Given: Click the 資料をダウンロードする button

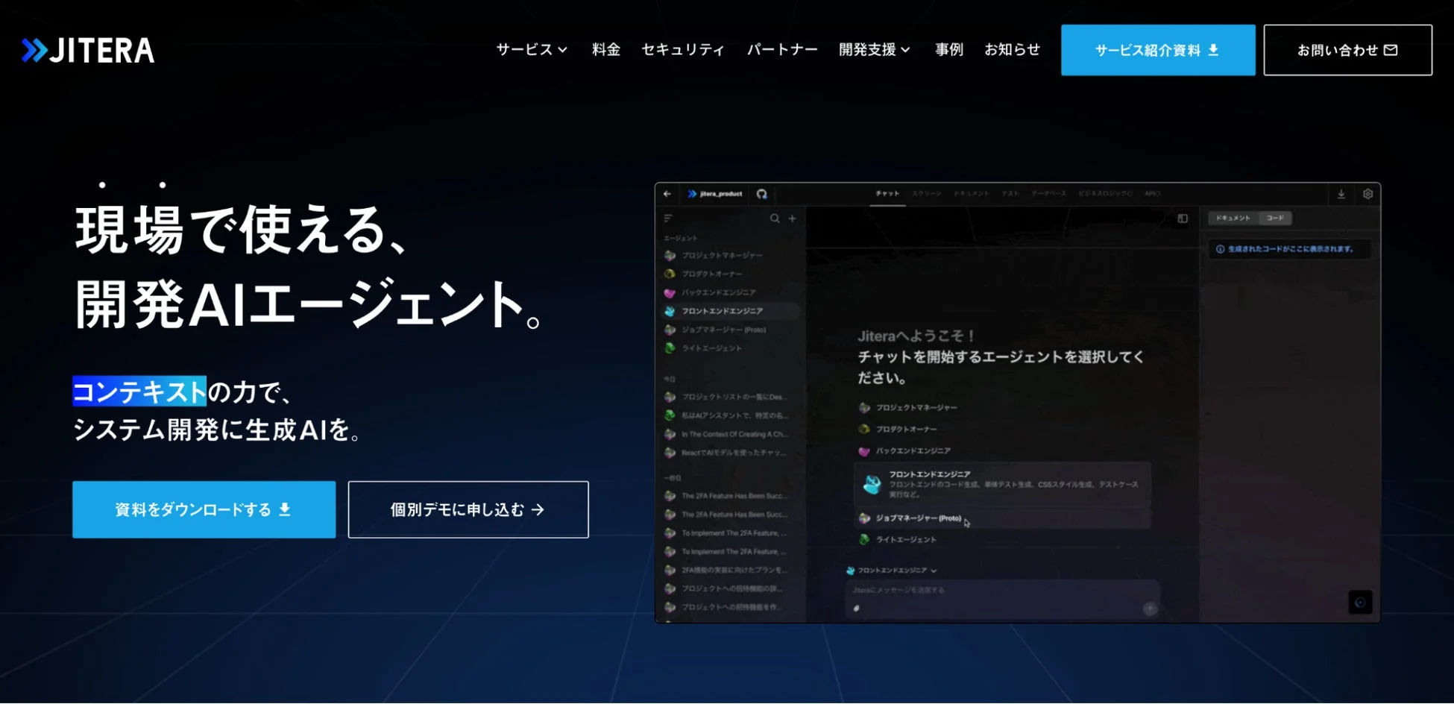Looking at the screenshot, I should [203, 509].
